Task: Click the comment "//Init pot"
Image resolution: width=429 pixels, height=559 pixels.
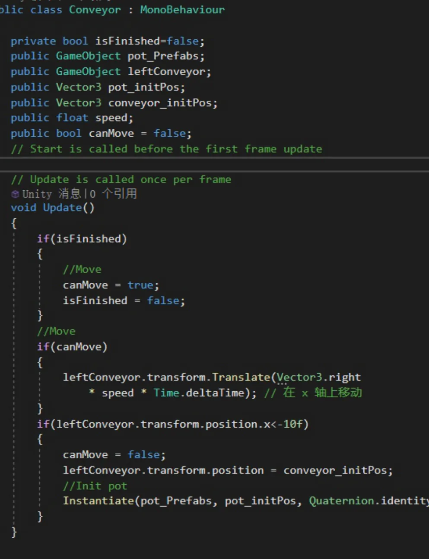Action: point(95,486)
